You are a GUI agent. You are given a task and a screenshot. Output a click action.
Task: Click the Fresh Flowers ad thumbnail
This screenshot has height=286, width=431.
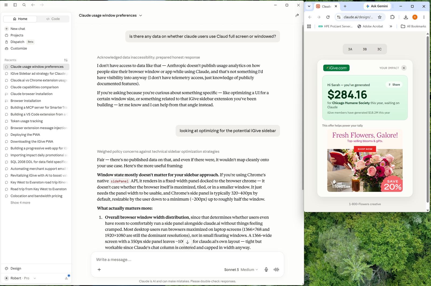point(365,161)
